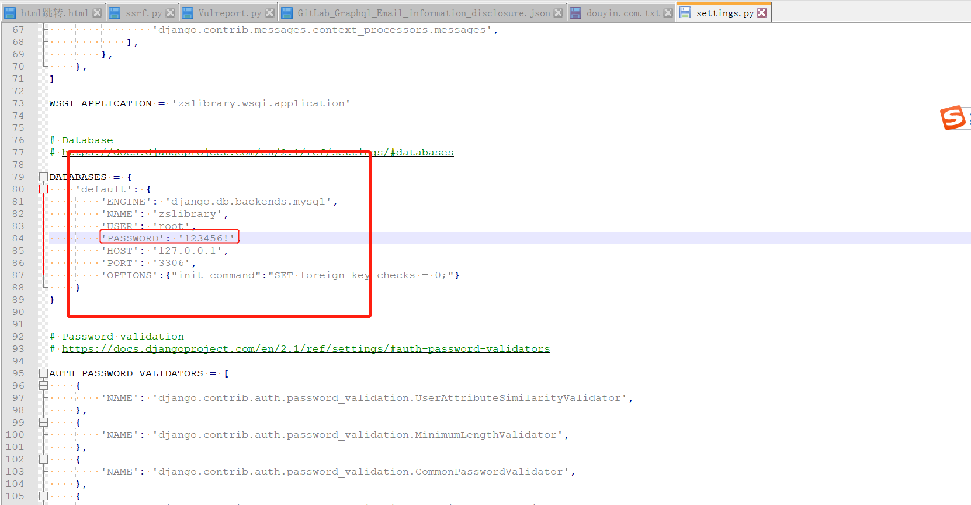
Task: Collapse the fold marker on line 102
Action: pyautogui.click(x=43, y=459)
